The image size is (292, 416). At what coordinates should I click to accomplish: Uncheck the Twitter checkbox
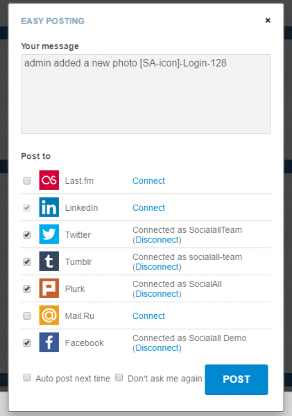[x=27, y=235]
